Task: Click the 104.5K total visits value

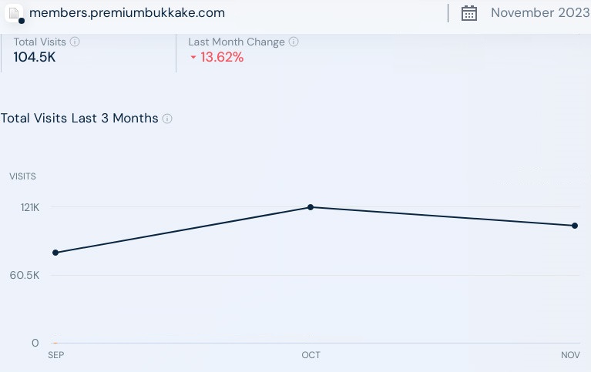Action: pos(35,57)
